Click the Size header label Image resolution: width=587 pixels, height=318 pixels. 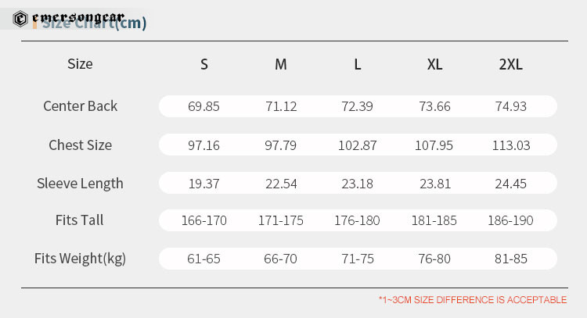80,64
